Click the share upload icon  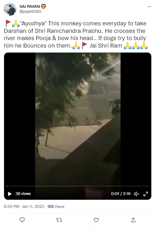[133, 220]
